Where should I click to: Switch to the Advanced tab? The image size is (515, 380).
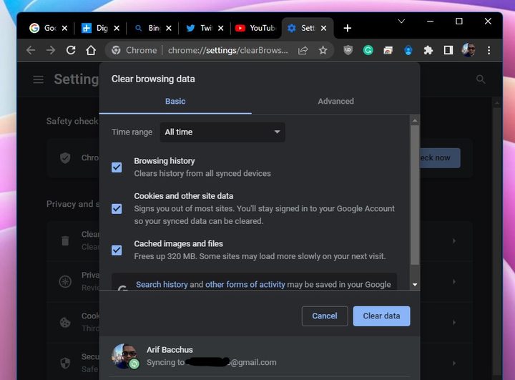point(335,101)
